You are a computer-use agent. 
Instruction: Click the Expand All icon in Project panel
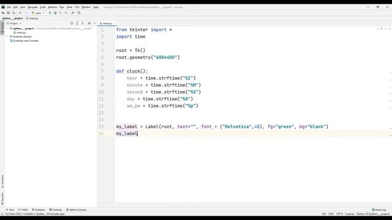pyautogui.click(x=77, y=23)
